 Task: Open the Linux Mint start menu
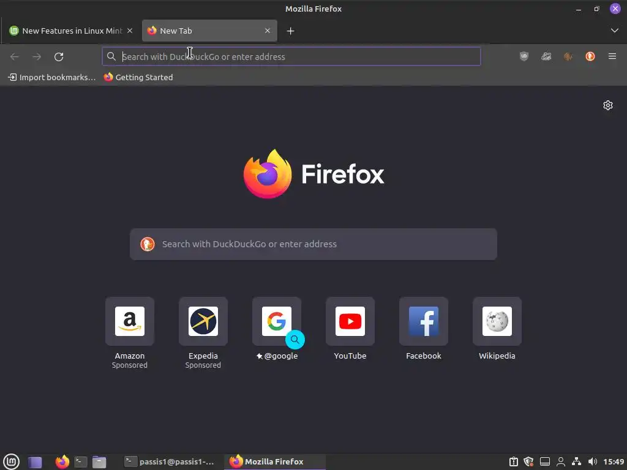coord(11,461)
